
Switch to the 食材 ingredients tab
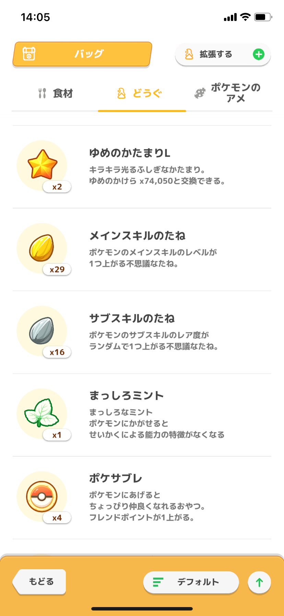(56, 93)
